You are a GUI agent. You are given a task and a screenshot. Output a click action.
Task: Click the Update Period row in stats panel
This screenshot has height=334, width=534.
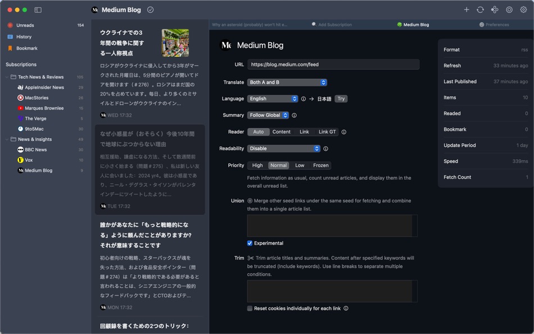(486, 145)
